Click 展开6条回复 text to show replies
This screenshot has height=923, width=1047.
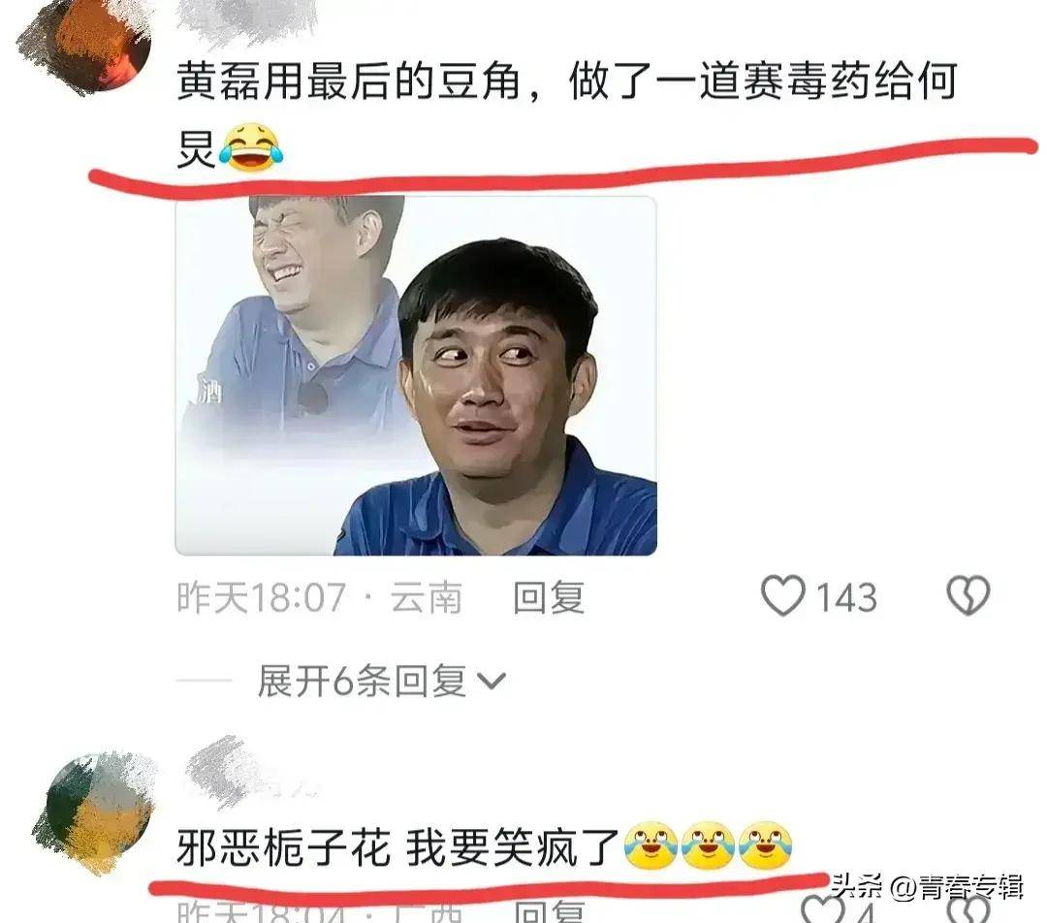(362, 682)
